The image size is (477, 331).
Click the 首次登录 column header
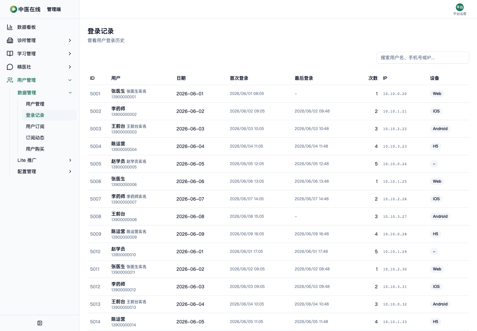[239, 78]
